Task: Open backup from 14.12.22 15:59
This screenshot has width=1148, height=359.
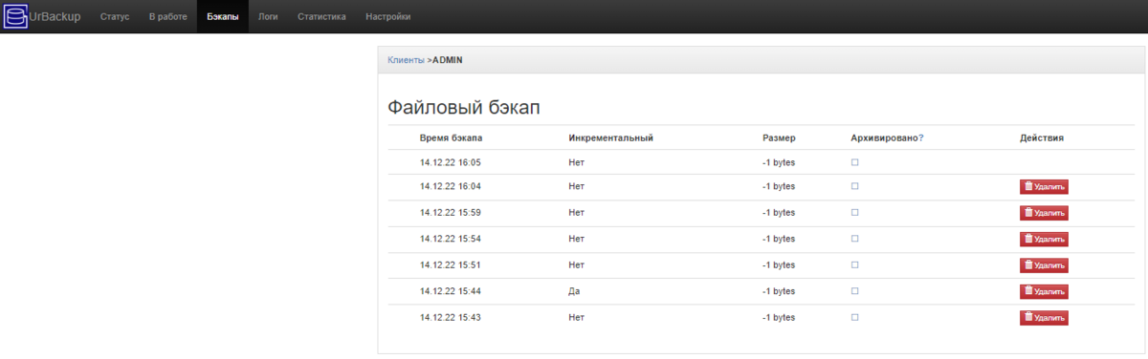Action: pos(451,212)
